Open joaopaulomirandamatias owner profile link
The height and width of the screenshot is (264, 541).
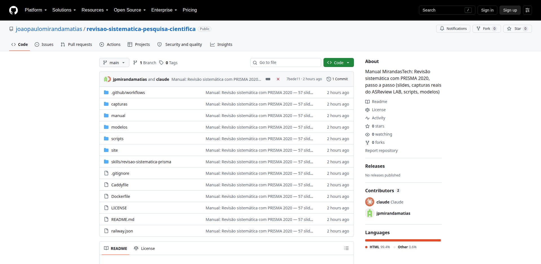point(49,29)
